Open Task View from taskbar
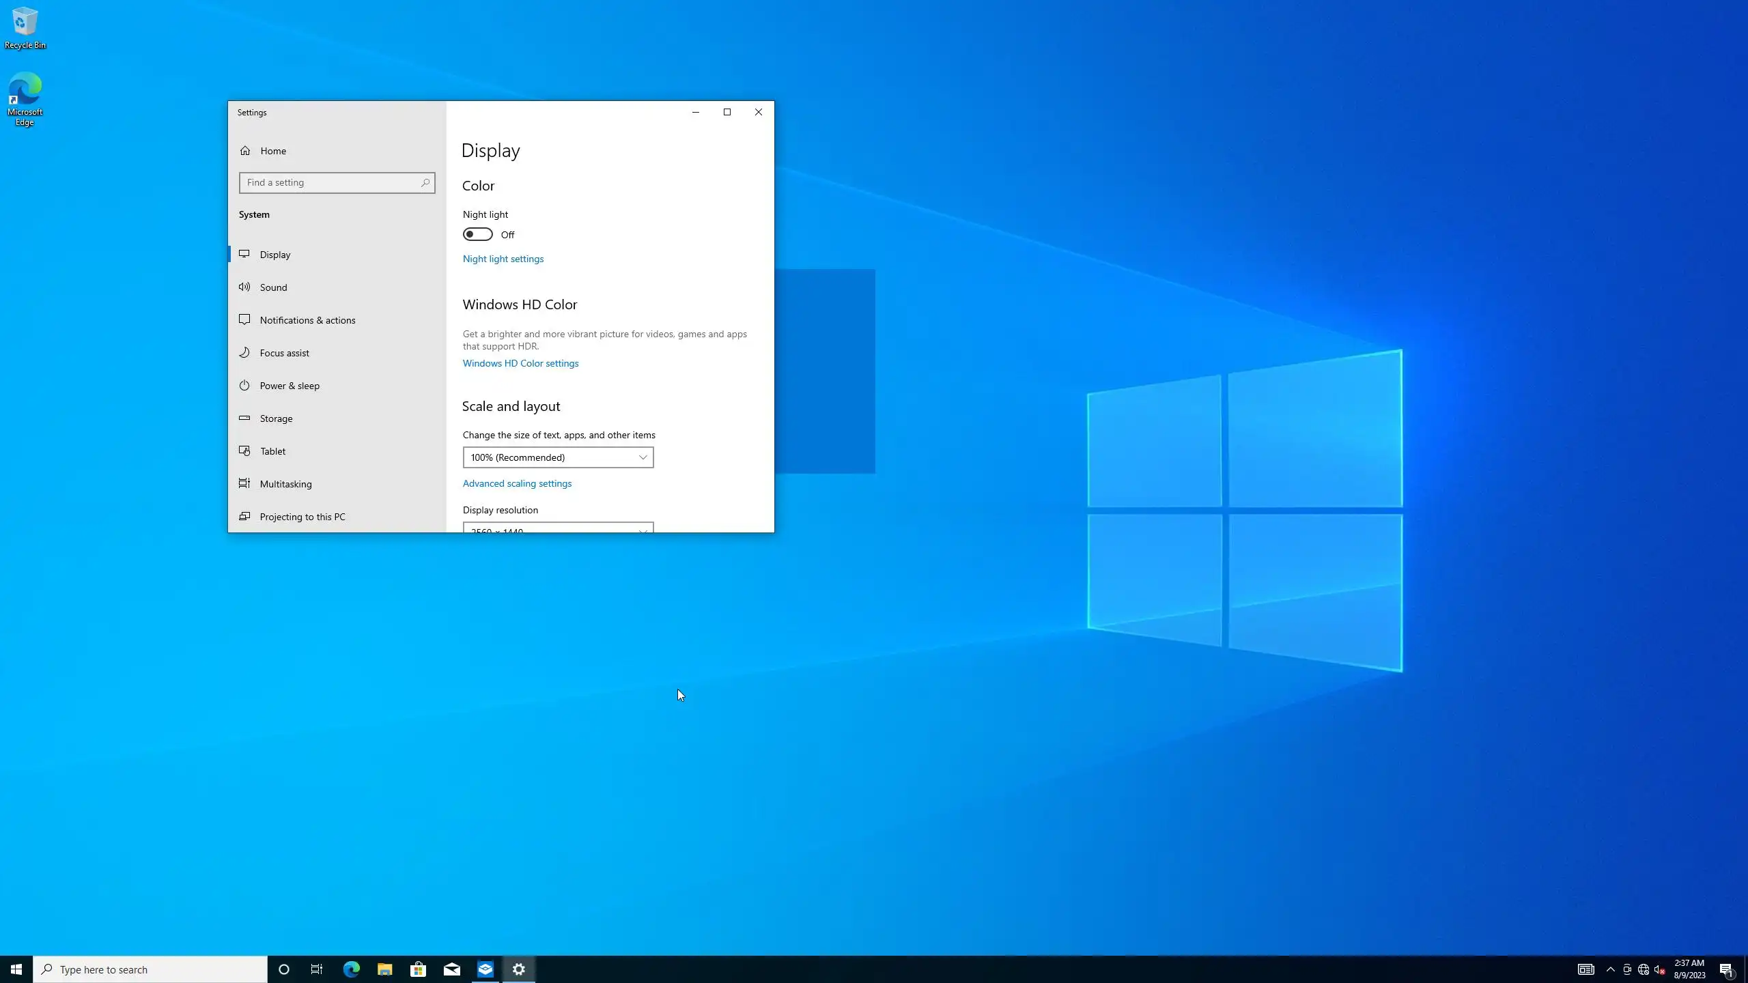The height and width of the screenshot is (983, 1748). [x=317, y=969]
